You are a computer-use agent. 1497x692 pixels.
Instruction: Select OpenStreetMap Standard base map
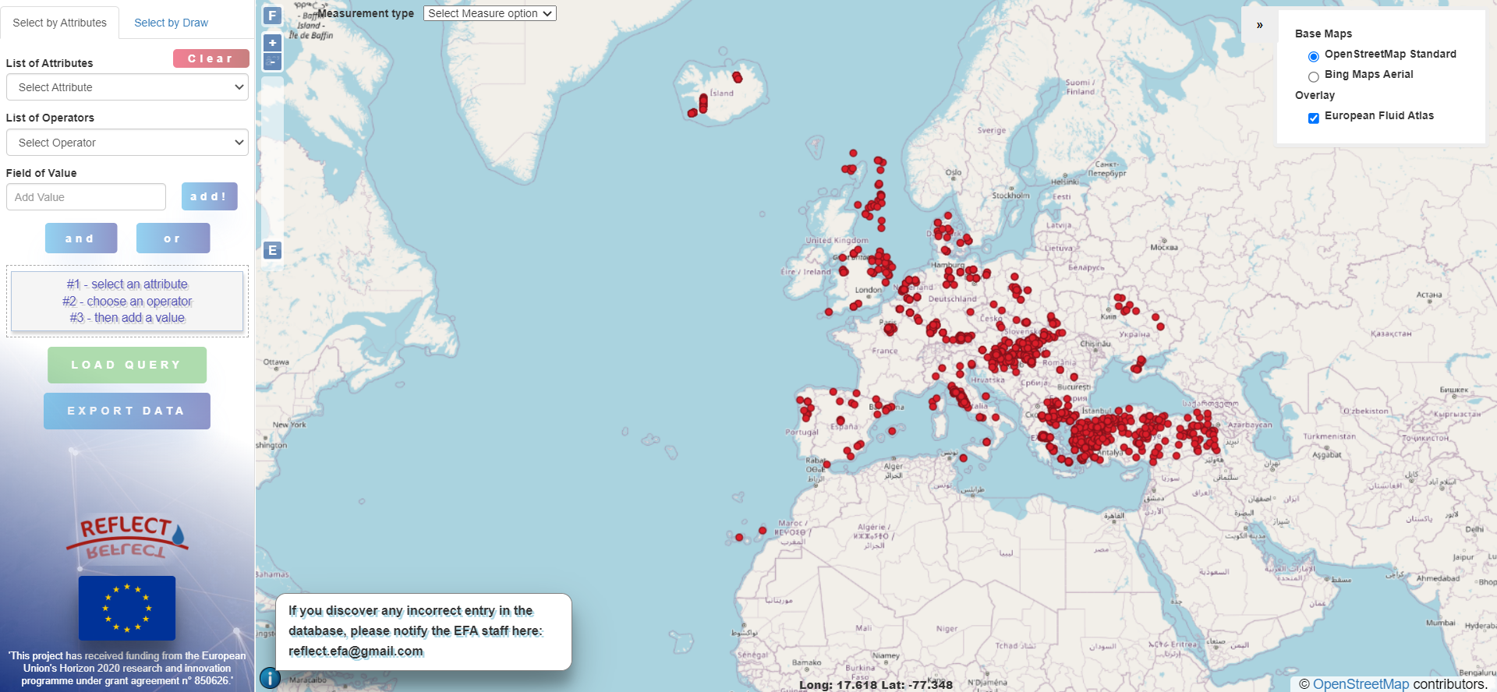pos(1314,56)
